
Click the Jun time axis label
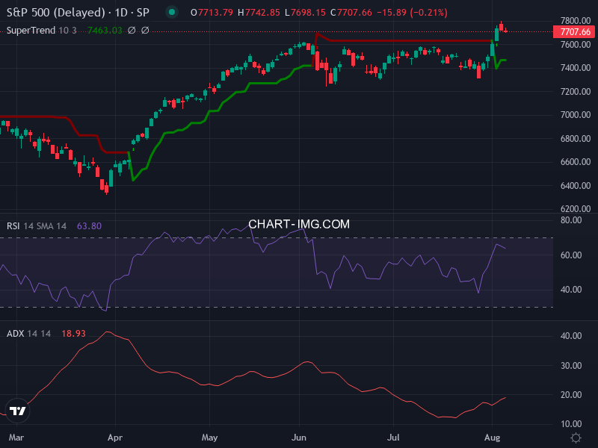click(299, 438)
